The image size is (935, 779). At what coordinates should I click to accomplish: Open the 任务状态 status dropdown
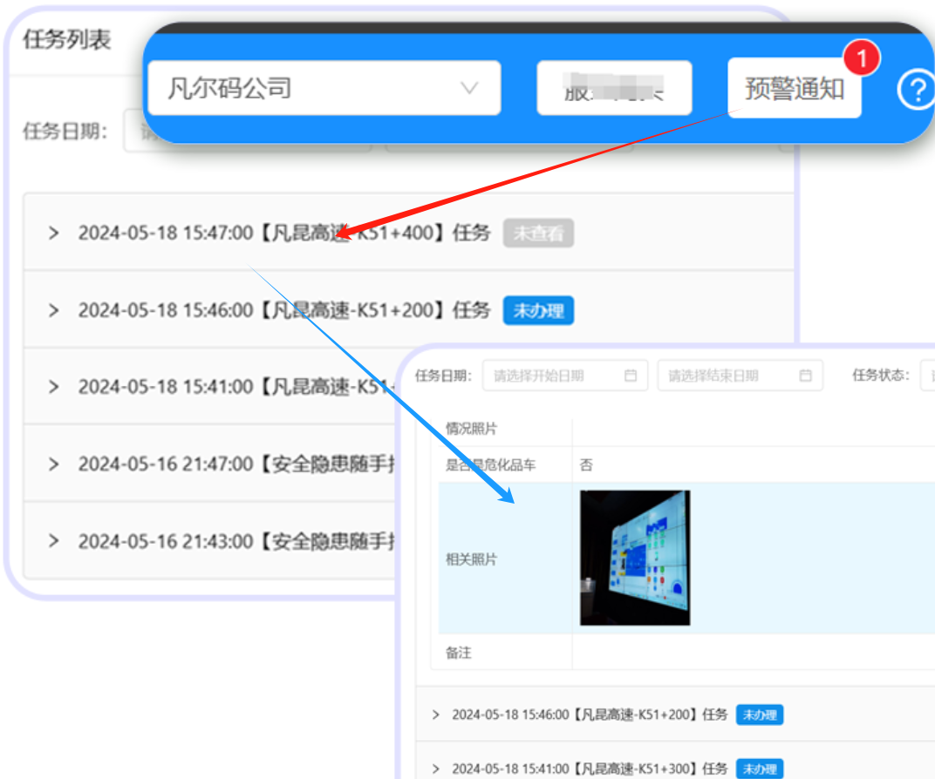tap(930, 376)
